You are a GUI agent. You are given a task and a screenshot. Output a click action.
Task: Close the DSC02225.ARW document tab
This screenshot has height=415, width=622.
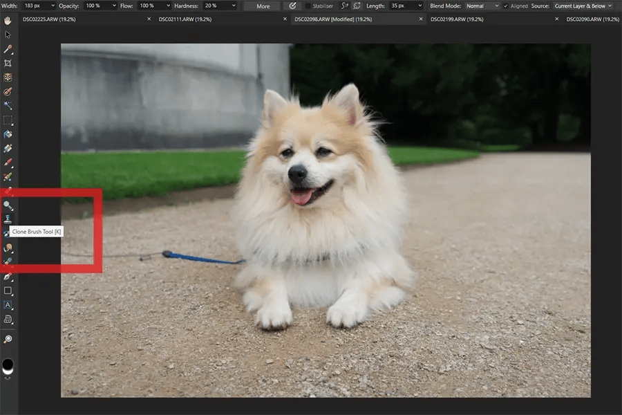point(149,19)
